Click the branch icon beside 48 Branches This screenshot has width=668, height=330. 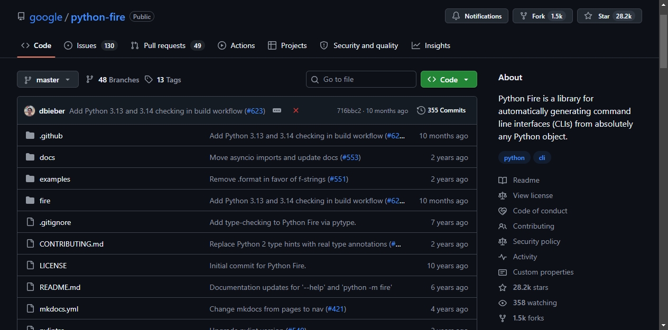click(x=90, y=80)
